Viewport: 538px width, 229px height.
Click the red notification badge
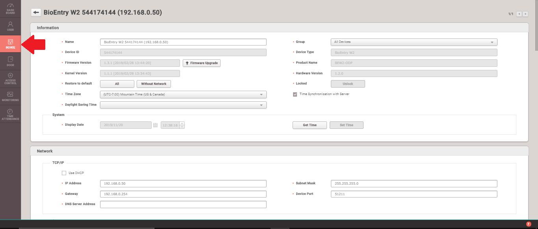tap(529, 224)
